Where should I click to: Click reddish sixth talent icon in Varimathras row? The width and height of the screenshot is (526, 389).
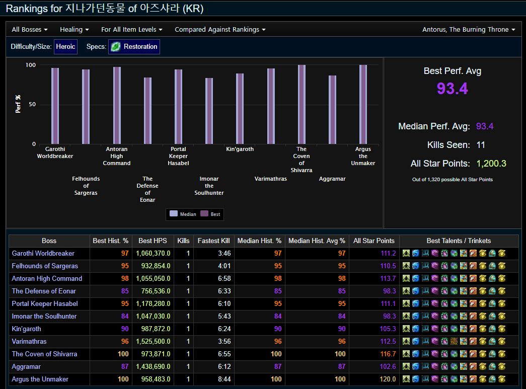pos(454,341)
